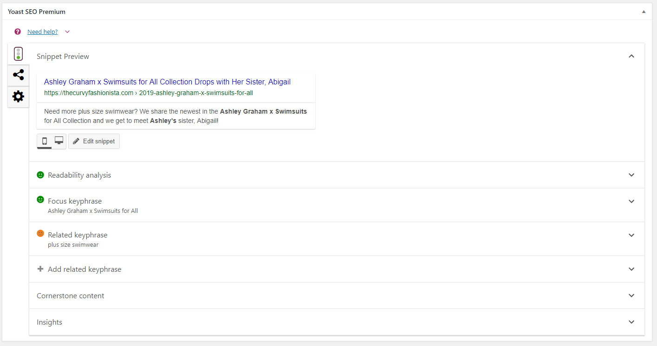Click the green smiley beside Focus keyphrase

tap(40, 199)
